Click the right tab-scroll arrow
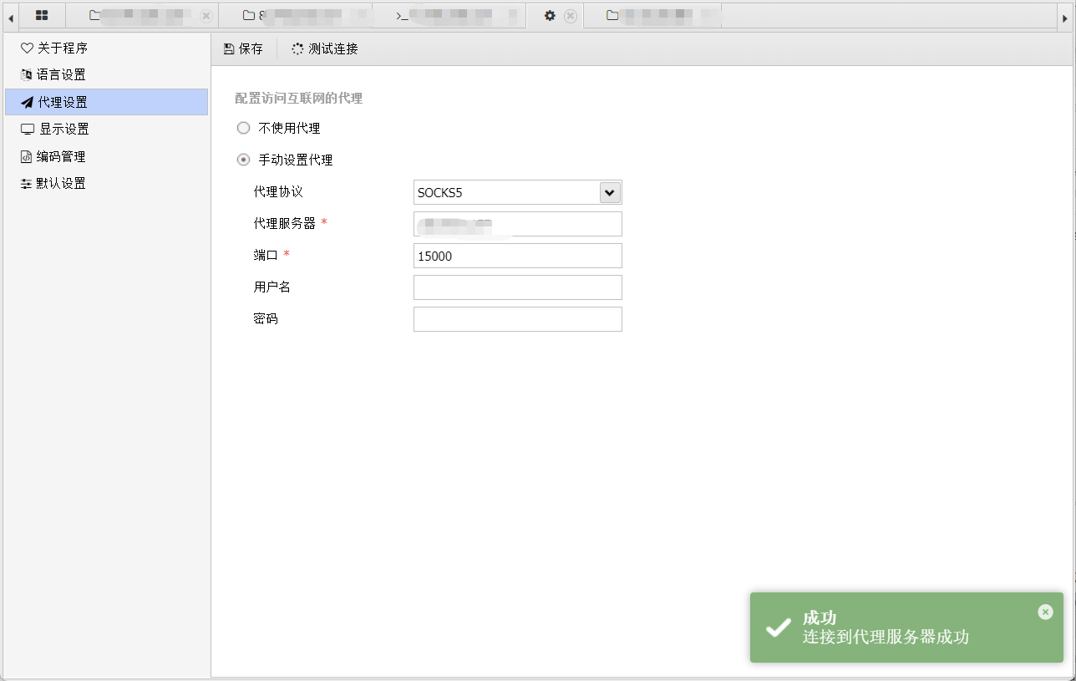 coord(1064,17)
